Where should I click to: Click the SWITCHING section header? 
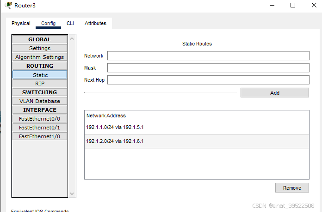point(40,92)
